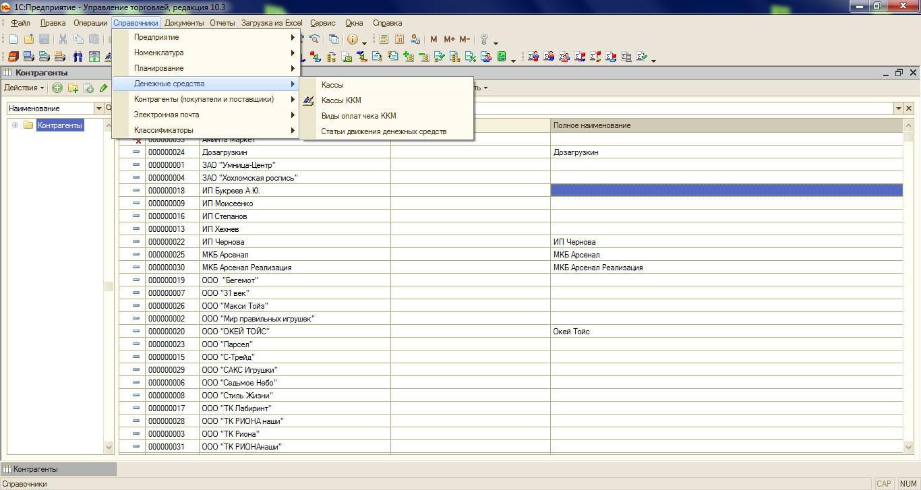Open the Действия dropdown menu
The image size is (921, 490).
pos(24,88)
